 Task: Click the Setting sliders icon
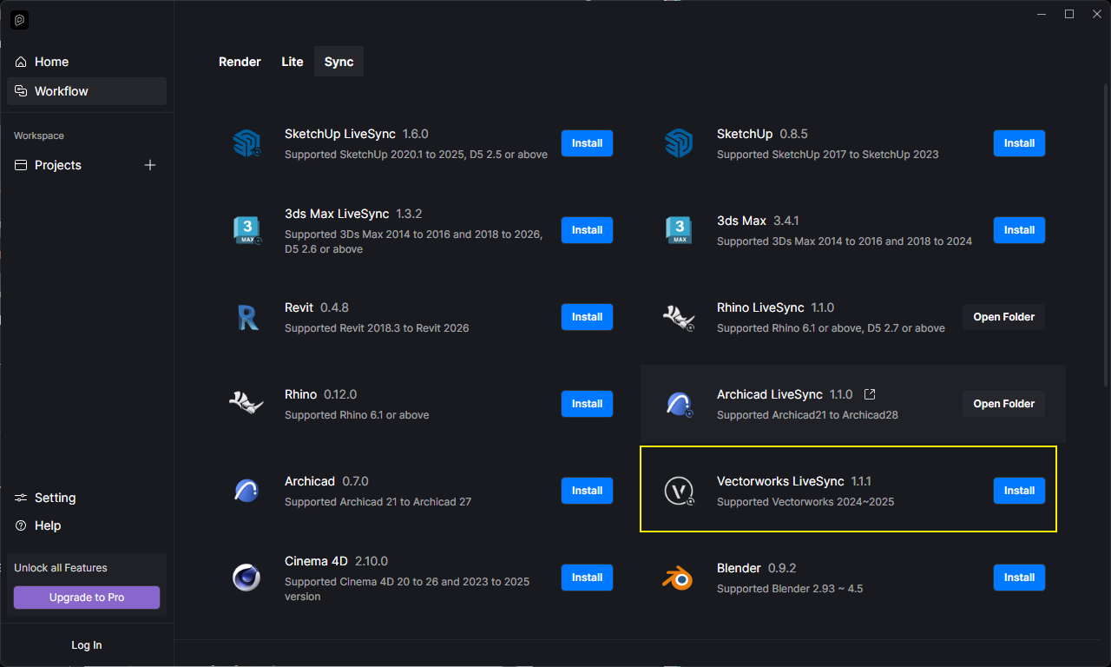point(21,498)
